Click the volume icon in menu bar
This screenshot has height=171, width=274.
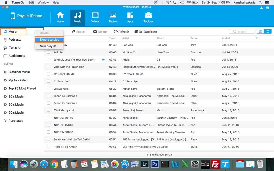(182, 3)
